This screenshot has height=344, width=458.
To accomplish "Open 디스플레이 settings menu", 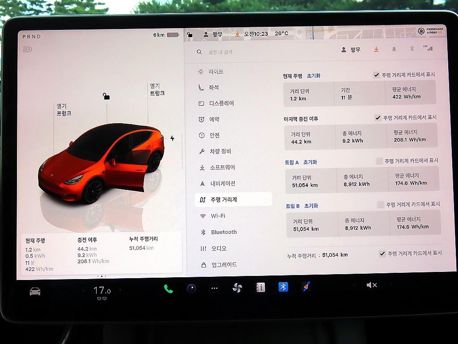I will coord(216,103).
